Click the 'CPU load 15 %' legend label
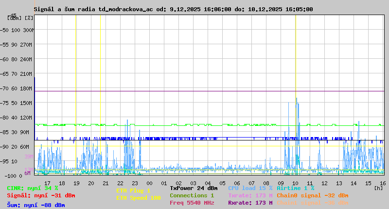 [250, 188]
